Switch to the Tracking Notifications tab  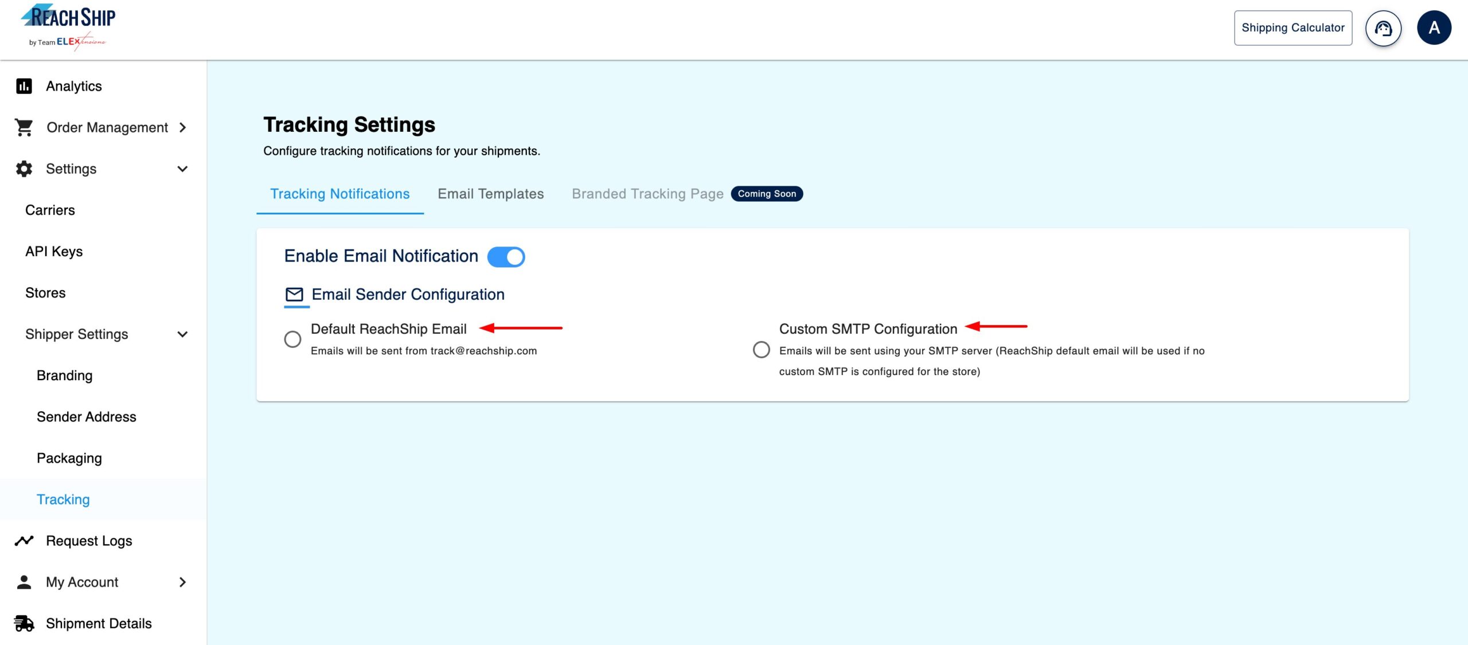click(340, 194)
